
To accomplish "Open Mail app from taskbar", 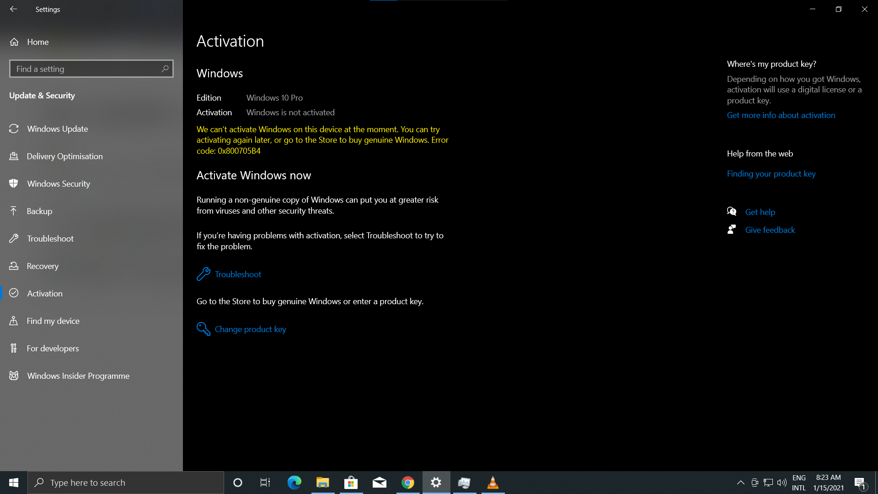I will pyautogui.click(x=379, y=483).
